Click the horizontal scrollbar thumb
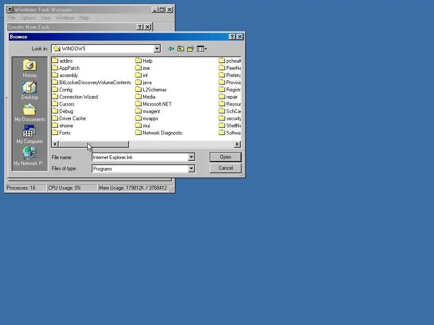 pyautogui.click(x=94, y=144)
